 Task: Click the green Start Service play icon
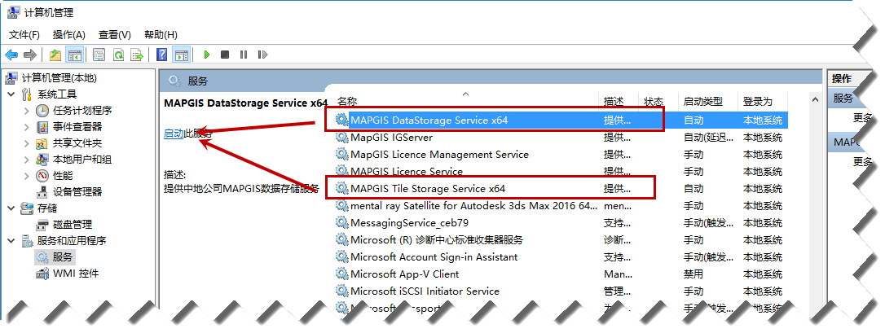click(206, 55)
